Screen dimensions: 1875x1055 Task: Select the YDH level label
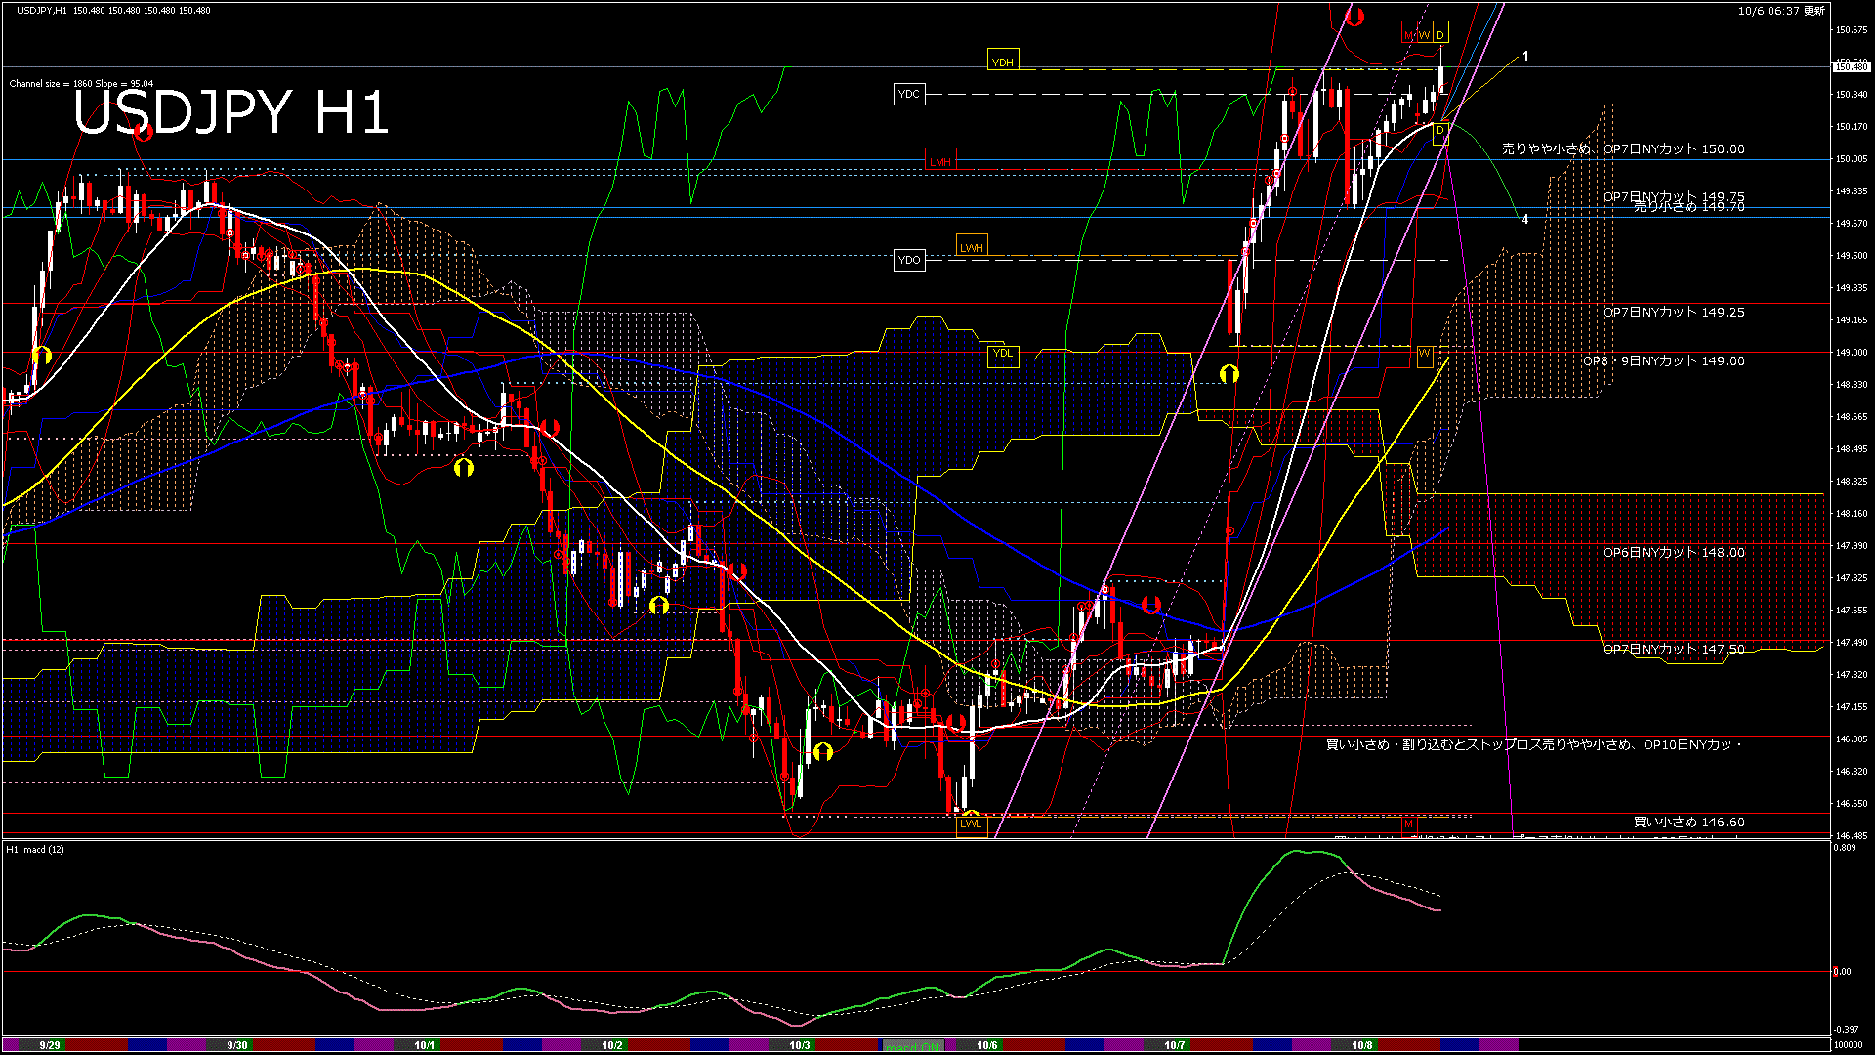(x=1002, y=62)
